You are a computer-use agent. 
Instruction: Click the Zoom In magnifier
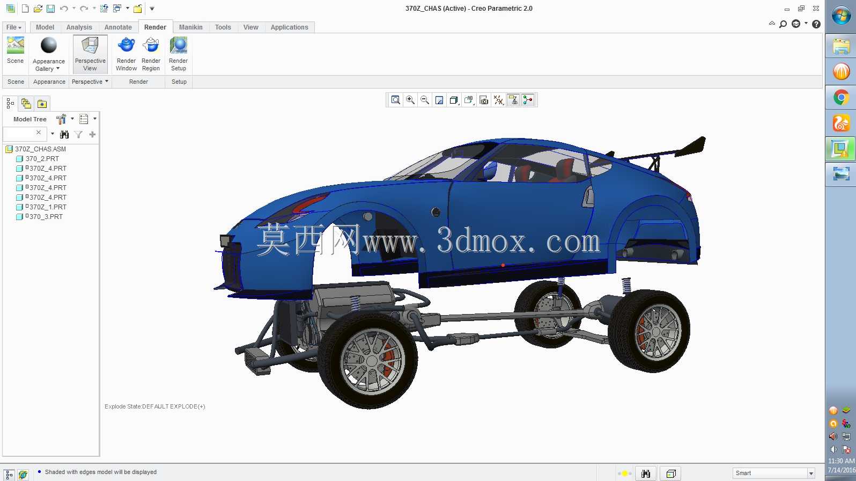coord(410,100)
